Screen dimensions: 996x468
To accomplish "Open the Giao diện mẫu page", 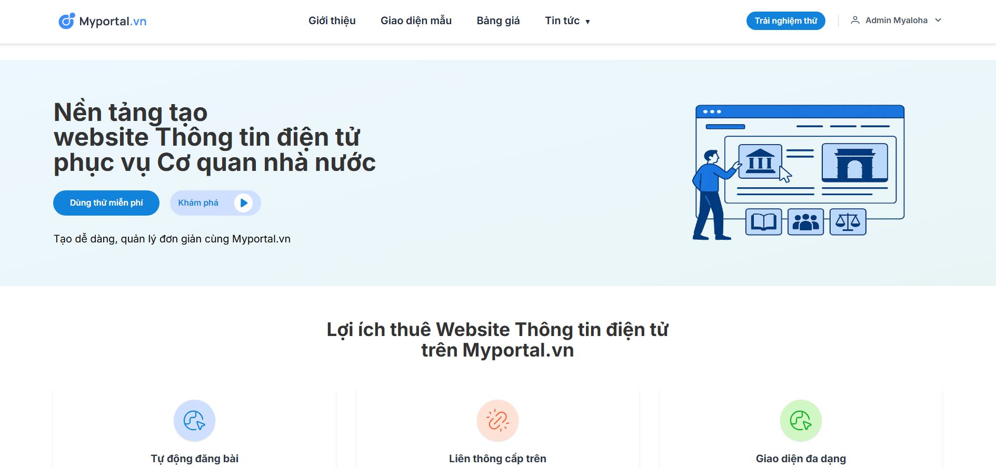I will (416, 21).
